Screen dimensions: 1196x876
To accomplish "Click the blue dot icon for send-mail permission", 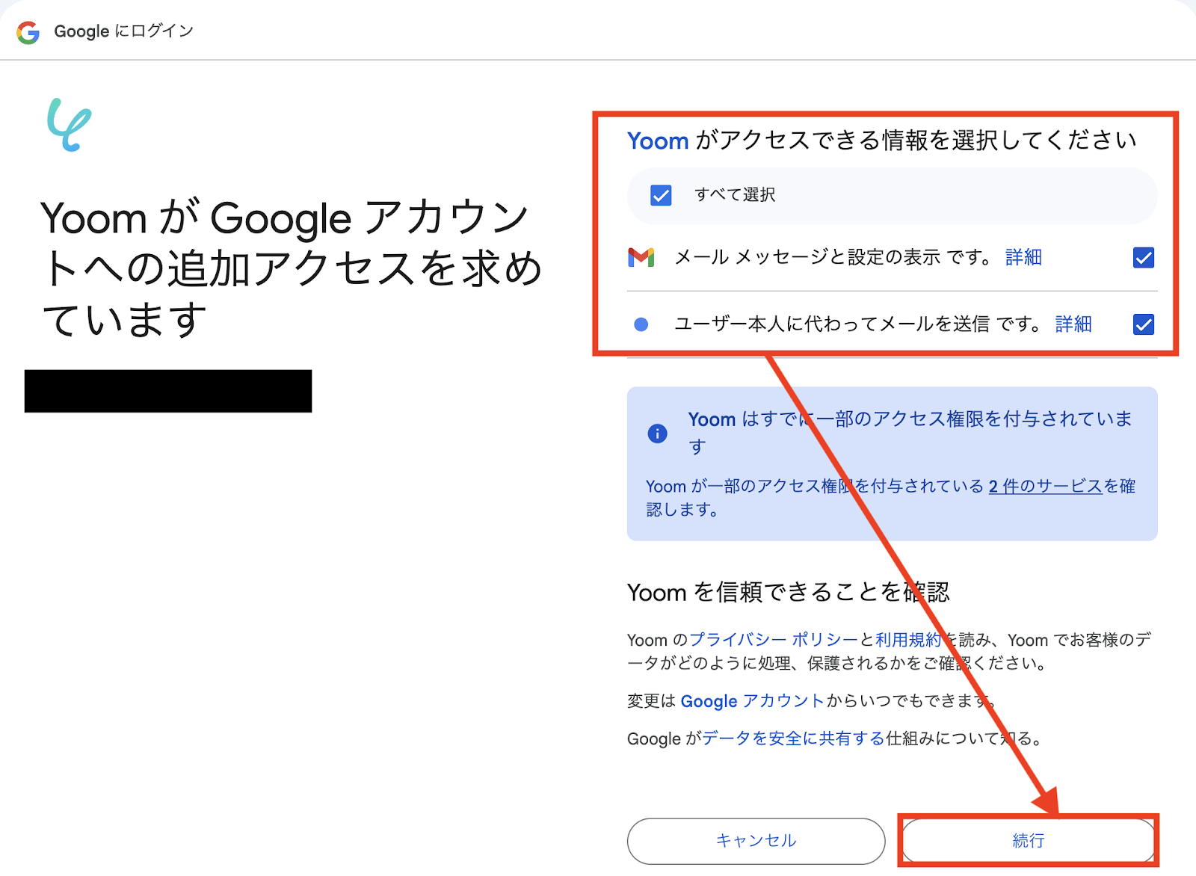I will click(641, 324).
